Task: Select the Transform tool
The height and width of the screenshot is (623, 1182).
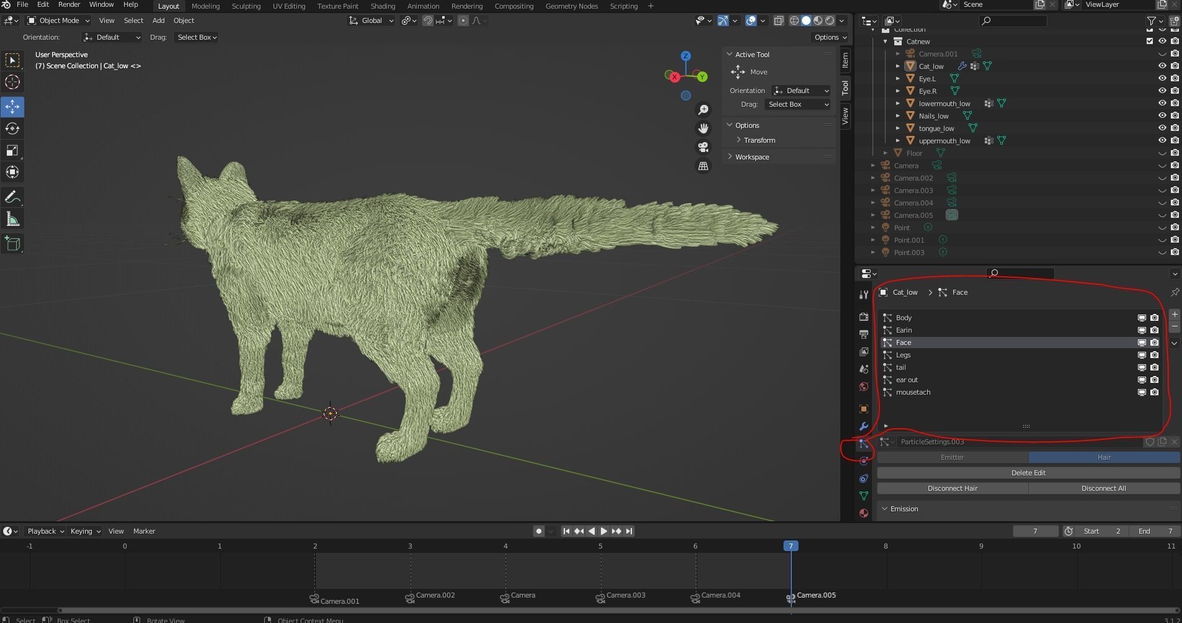Action: [12, 172]
